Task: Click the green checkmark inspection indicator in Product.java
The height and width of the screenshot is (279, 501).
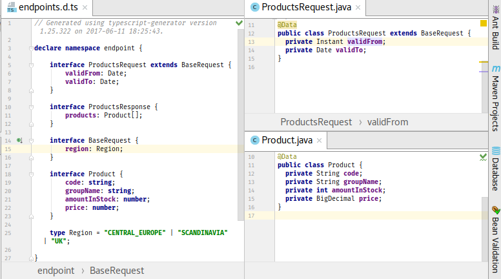Action: pyautogui.click(x=483, y=157)
